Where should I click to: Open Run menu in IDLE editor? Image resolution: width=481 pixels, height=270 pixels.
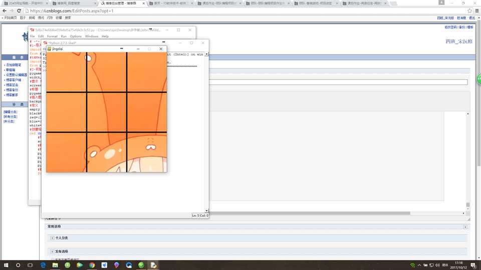click(x=64, y=36)
